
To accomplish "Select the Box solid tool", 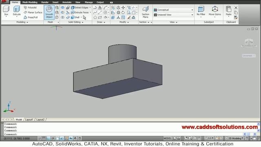I will [6, 11].
